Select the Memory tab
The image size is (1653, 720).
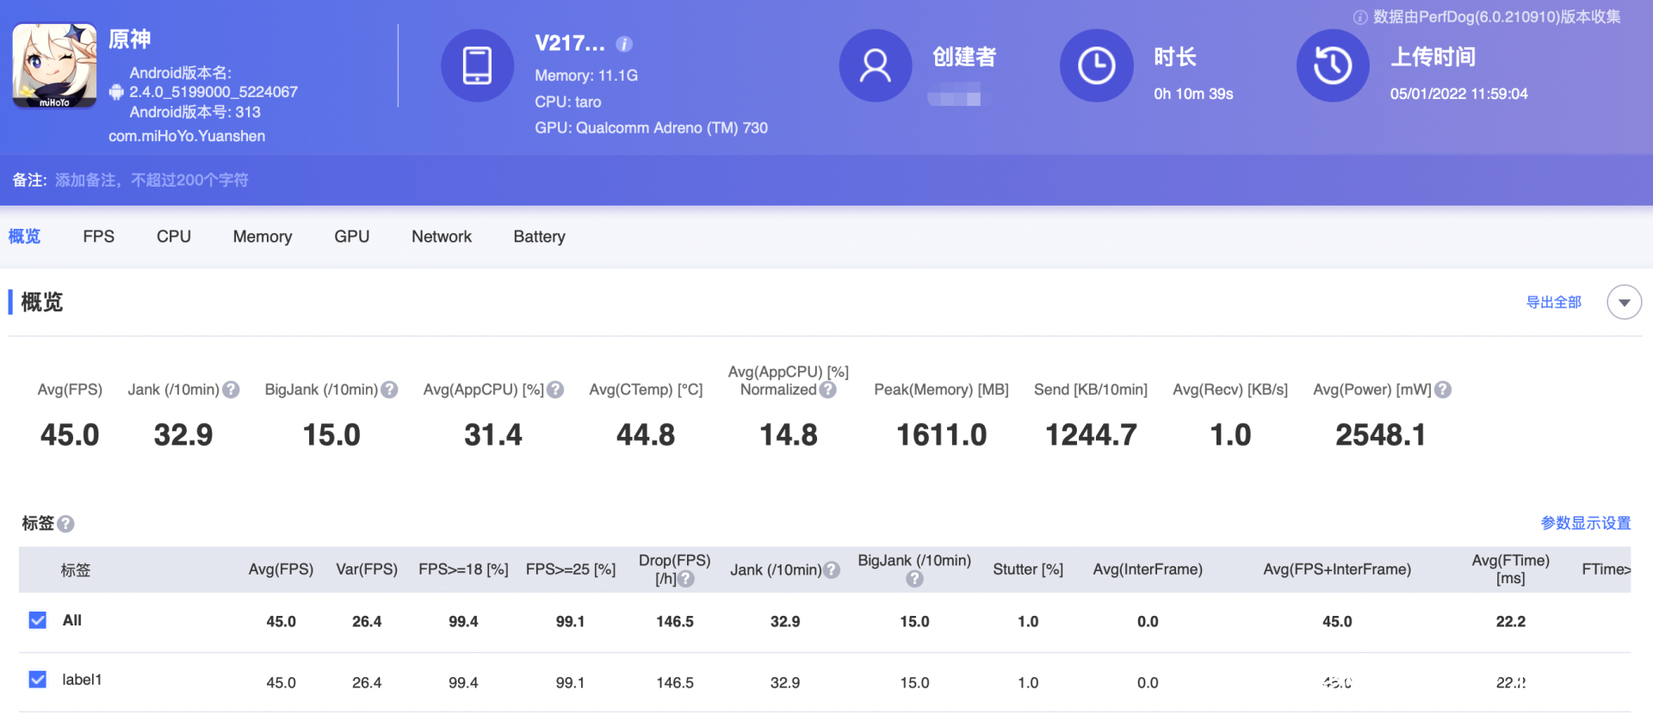pos(263,237)
